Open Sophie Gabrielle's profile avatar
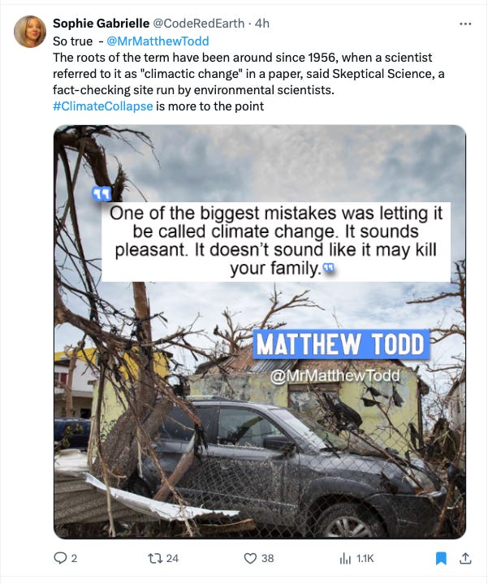The width and height of the screenshot is (488, 584). pyautogui.click(x=30, y=32)
